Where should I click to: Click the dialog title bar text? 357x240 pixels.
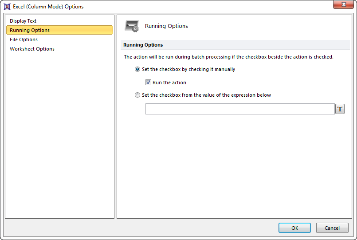[x=48, y=7]
